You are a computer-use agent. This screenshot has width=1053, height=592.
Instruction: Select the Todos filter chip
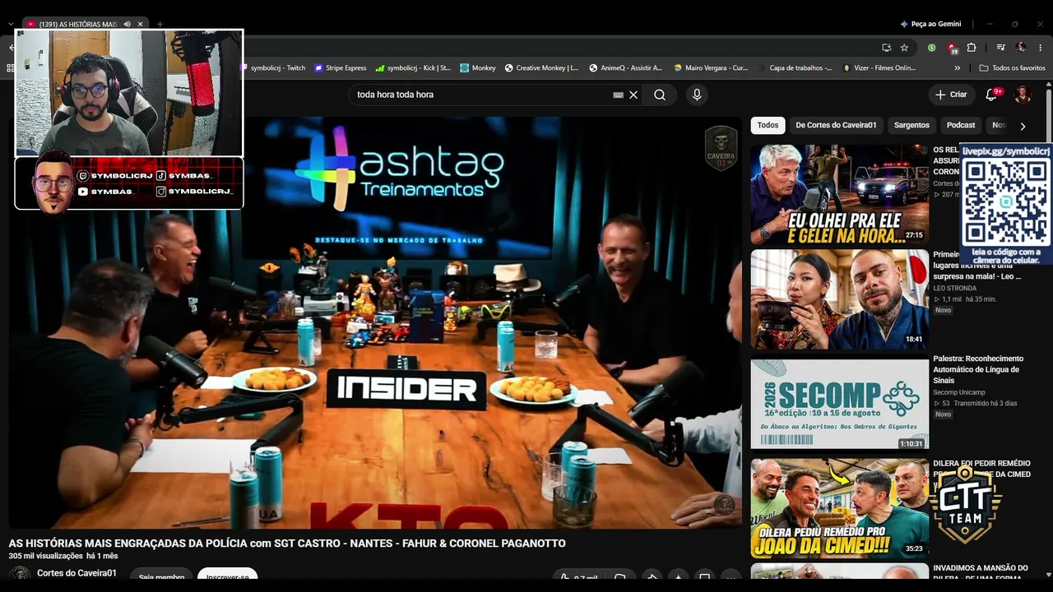point(768,125)
